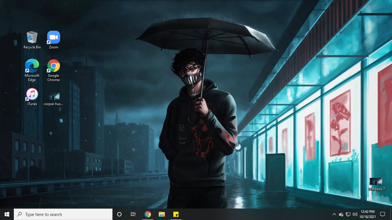Open File Explorer from the taskbar
Image resolution: width=392 pixels, height=220 pixels.
pos(162,214)
